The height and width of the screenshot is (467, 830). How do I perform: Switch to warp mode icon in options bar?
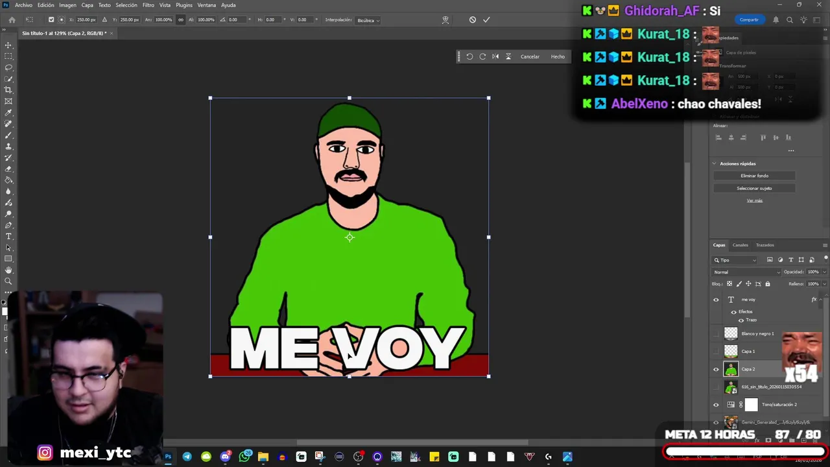(445, 19)
